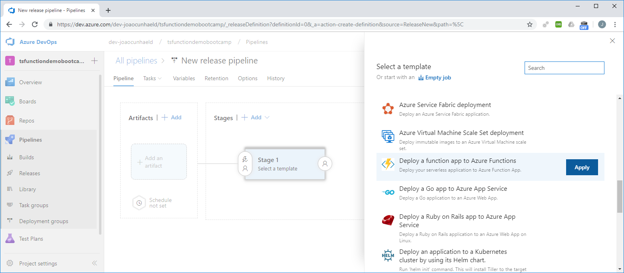
Task: Open the Releases rocket icon
Action: (10, 173)
